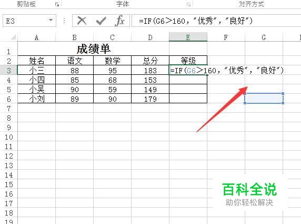Viewport: 301px width, 224px height.
Task: Select row 18 header
Action: [x=8, y=212]
